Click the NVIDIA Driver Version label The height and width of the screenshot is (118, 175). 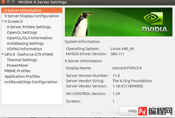86,54
